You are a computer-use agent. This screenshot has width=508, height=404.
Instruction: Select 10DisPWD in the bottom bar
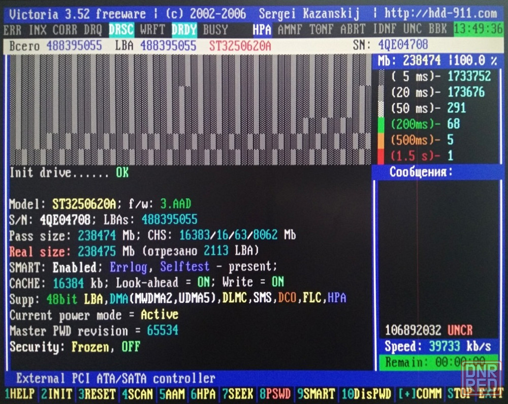pyautogui.click(x=366, y=394)
